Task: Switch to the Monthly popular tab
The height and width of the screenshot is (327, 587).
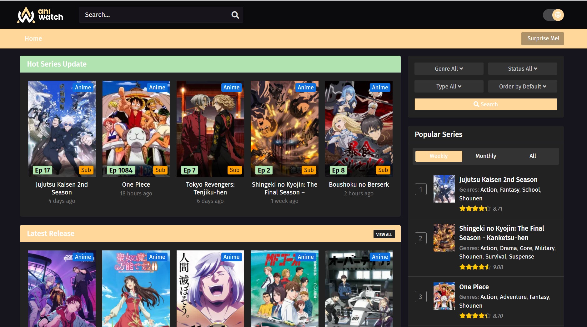Action: (x=486, y=156)
